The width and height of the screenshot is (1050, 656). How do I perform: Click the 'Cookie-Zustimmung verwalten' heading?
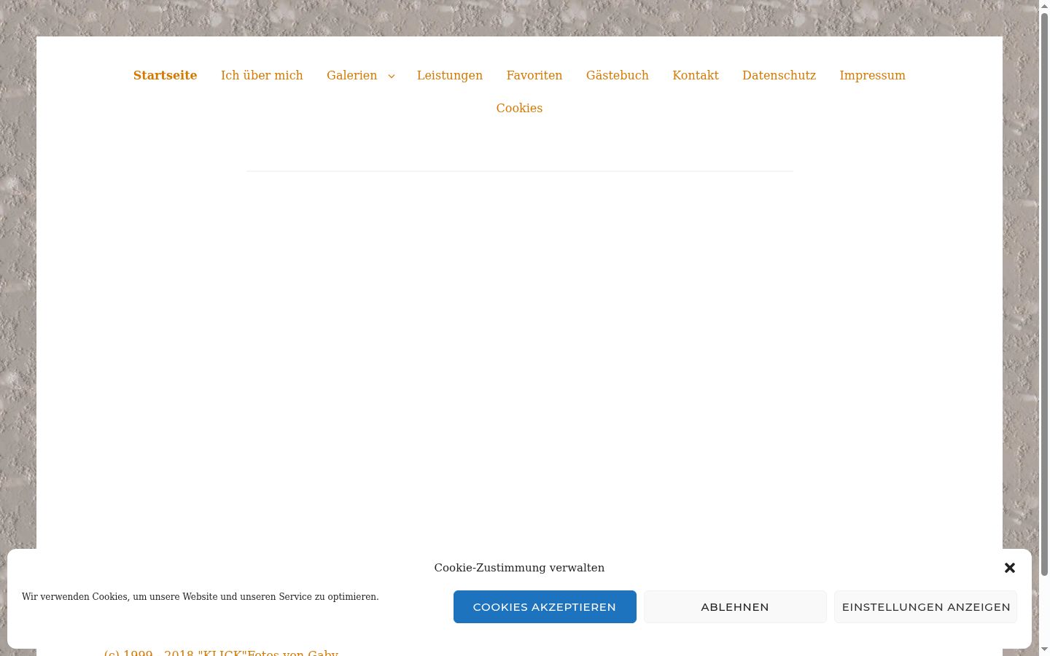tap(519, 568)
